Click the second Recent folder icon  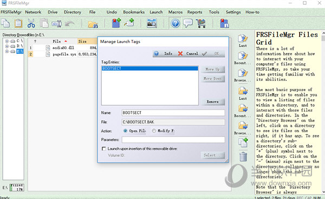(x=243, y=108)
